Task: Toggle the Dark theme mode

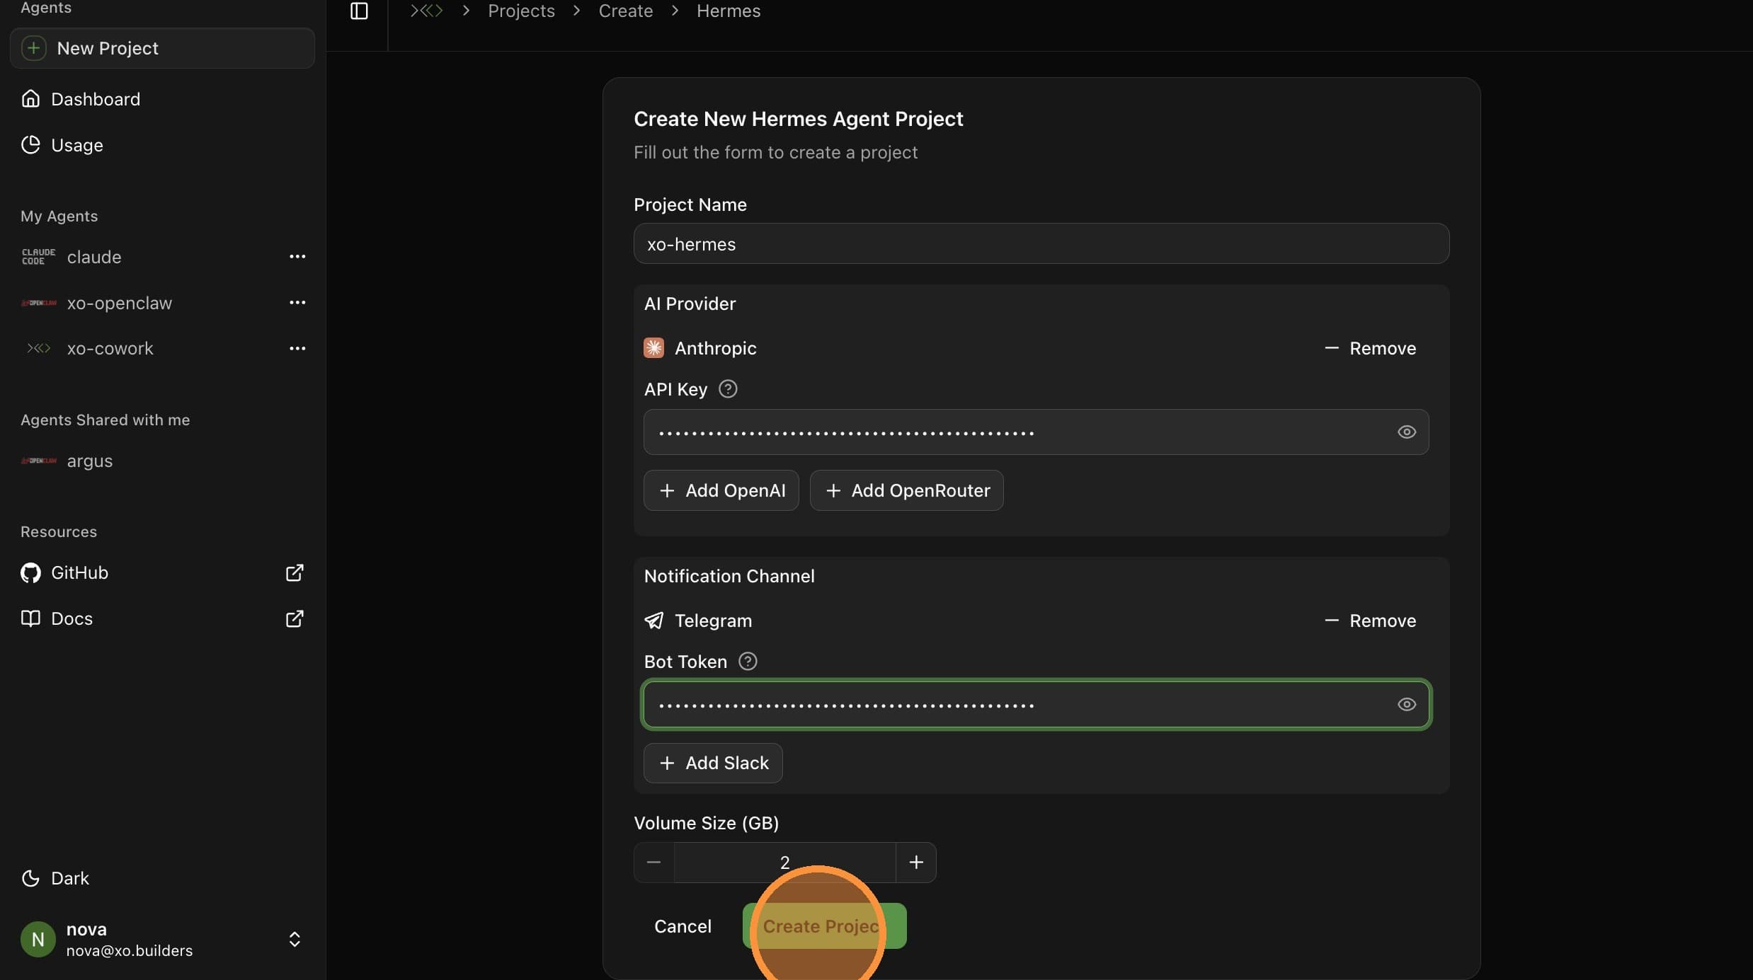Action: [x=55, y=878]
